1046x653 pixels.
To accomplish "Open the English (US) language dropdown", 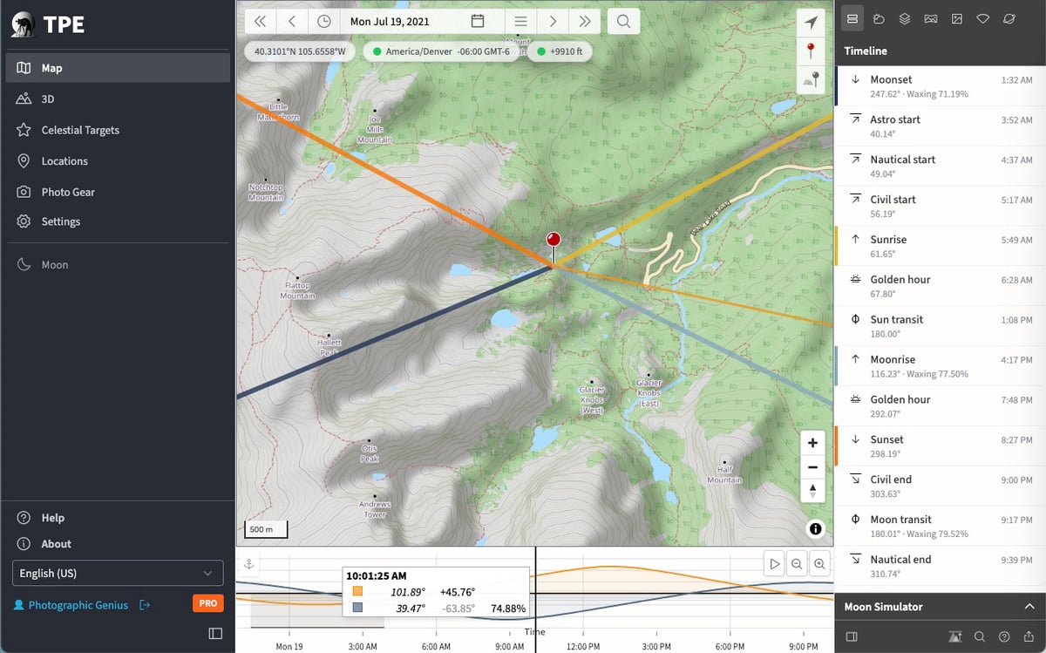I will (118, 573).
